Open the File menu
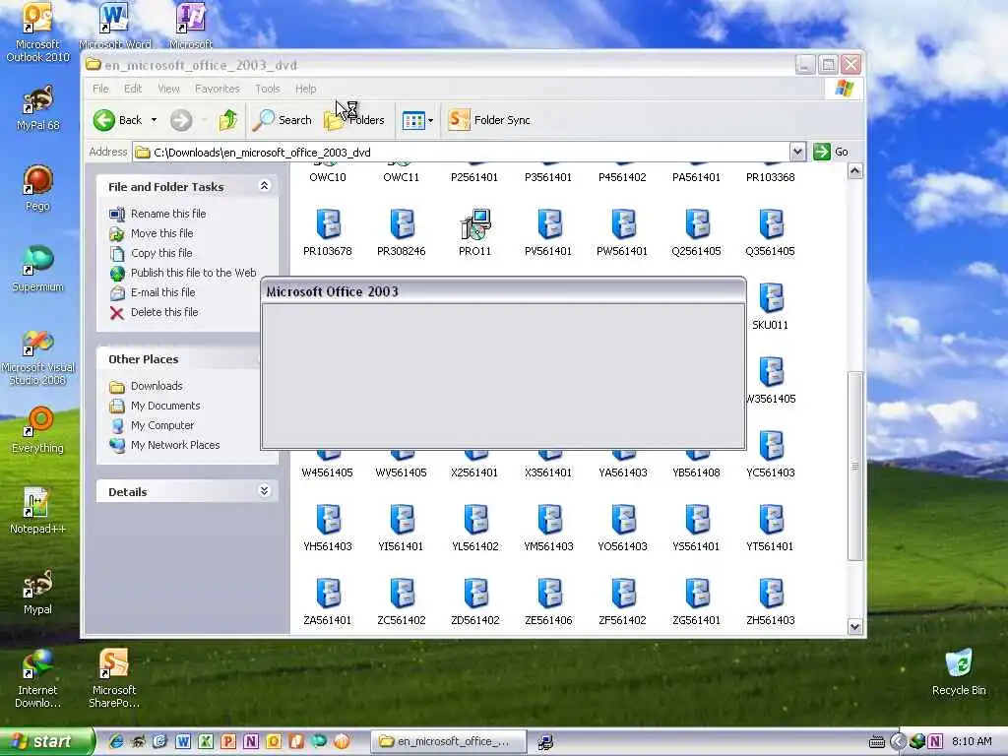 100,89
